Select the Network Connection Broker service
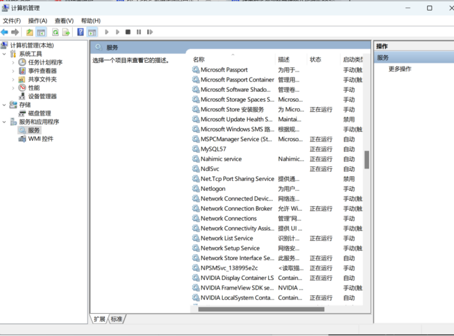Image resolution: width=454 pixels, height=336 pixels. point(277,209)
